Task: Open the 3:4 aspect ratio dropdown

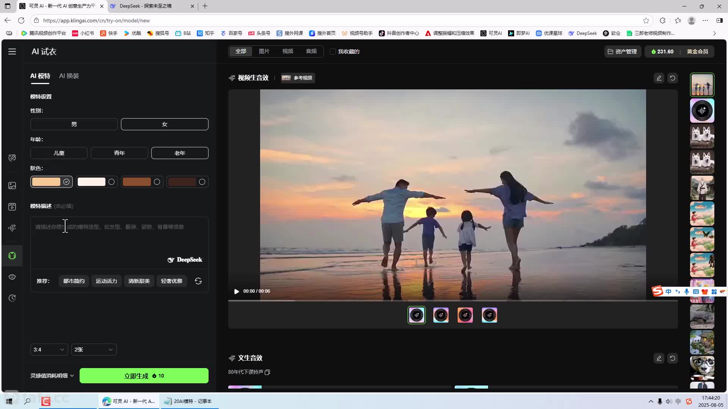Action: [49, 350]
